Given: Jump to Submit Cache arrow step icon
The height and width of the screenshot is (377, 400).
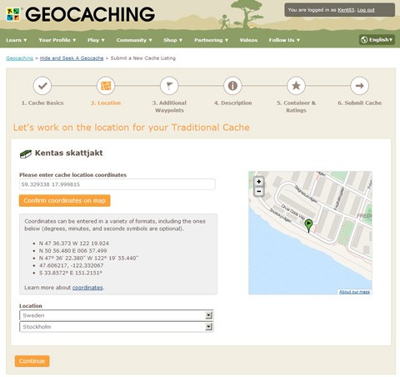Looking at the screenshot, I should click(x=359, y=86).
